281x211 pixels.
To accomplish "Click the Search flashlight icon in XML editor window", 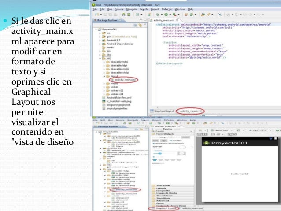I will click(208, 15).
